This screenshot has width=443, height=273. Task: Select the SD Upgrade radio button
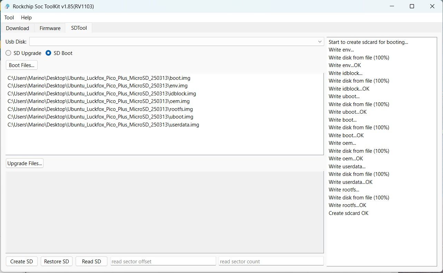[23, 53]
